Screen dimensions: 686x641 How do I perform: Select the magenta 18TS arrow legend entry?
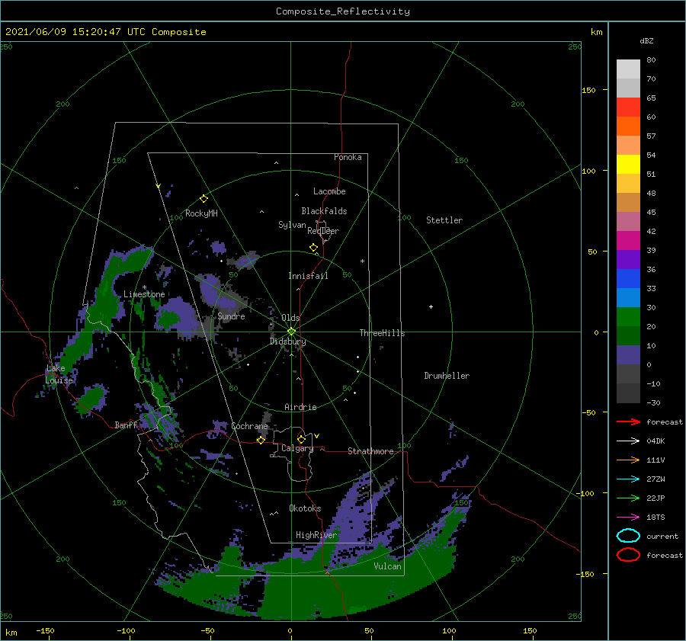[628, 518]
